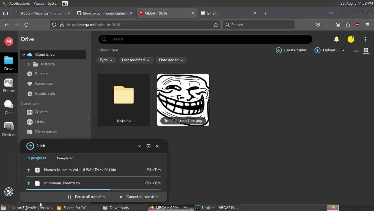374x211 pixels.
Task: Switch to the Gmail tab
Action: 229,13
